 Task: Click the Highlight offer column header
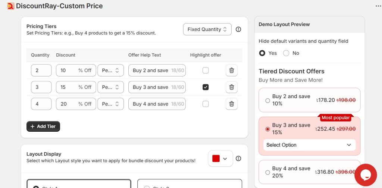click(x=206, y=55)
